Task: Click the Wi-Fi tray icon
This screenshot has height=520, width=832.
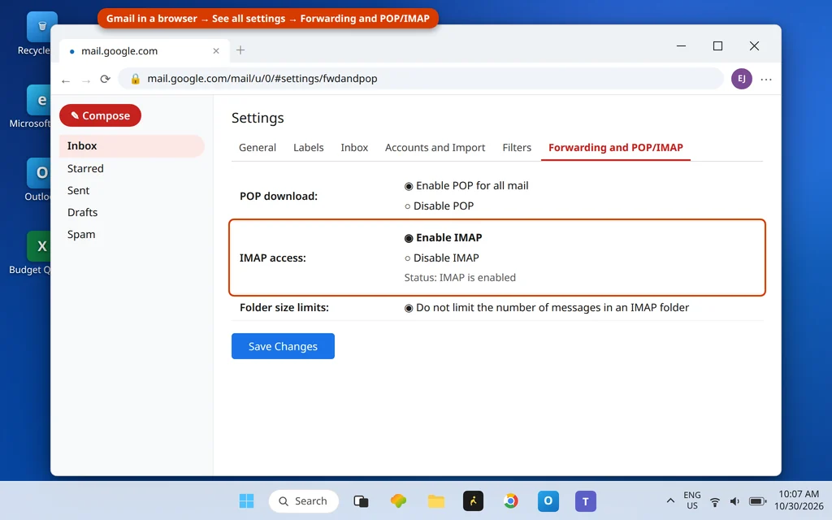Action: click(715, 501)
